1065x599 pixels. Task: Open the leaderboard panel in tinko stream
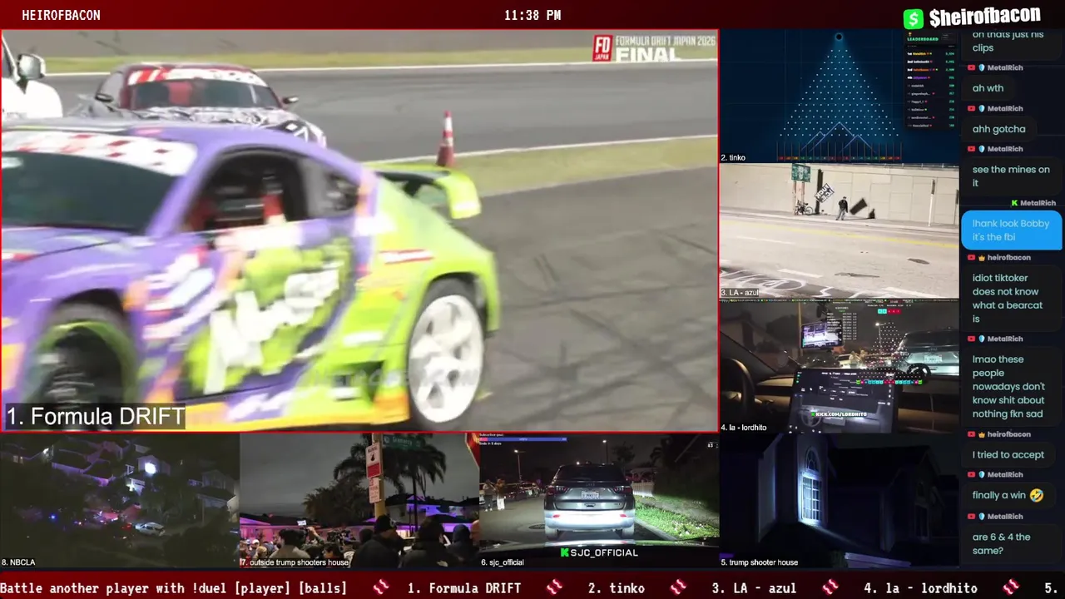click(930, 82)
